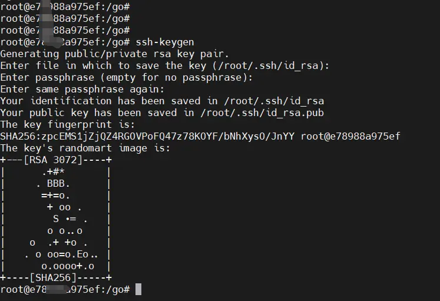The height and width of the screenshot is (301, 440).
Task: Click the final prompt text before the cursor
Action: (x=65, y=289)
